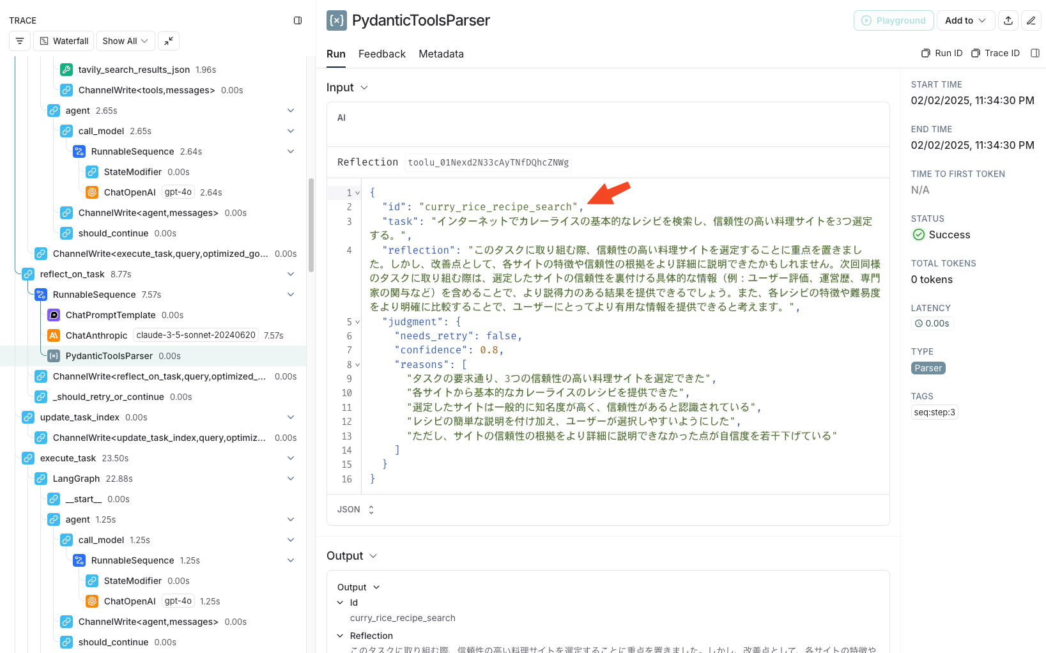Screen dimensions: 1046x653
Task: Click the edit pencil icon
Action: point(1031,20)
